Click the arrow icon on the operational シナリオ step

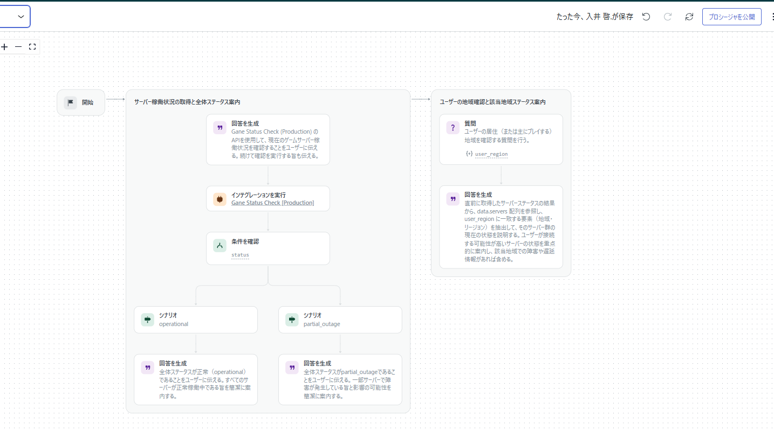147,319
